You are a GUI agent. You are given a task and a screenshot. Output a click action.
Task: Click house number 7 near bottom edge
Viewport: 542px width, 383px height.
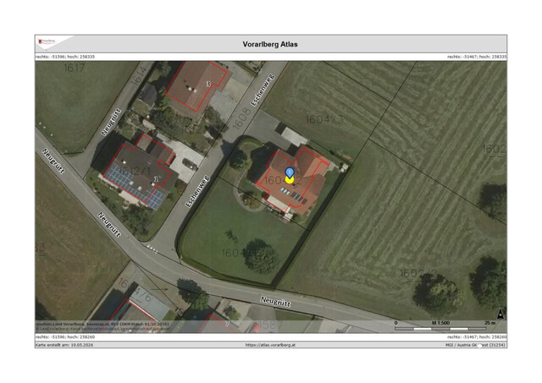227,324
